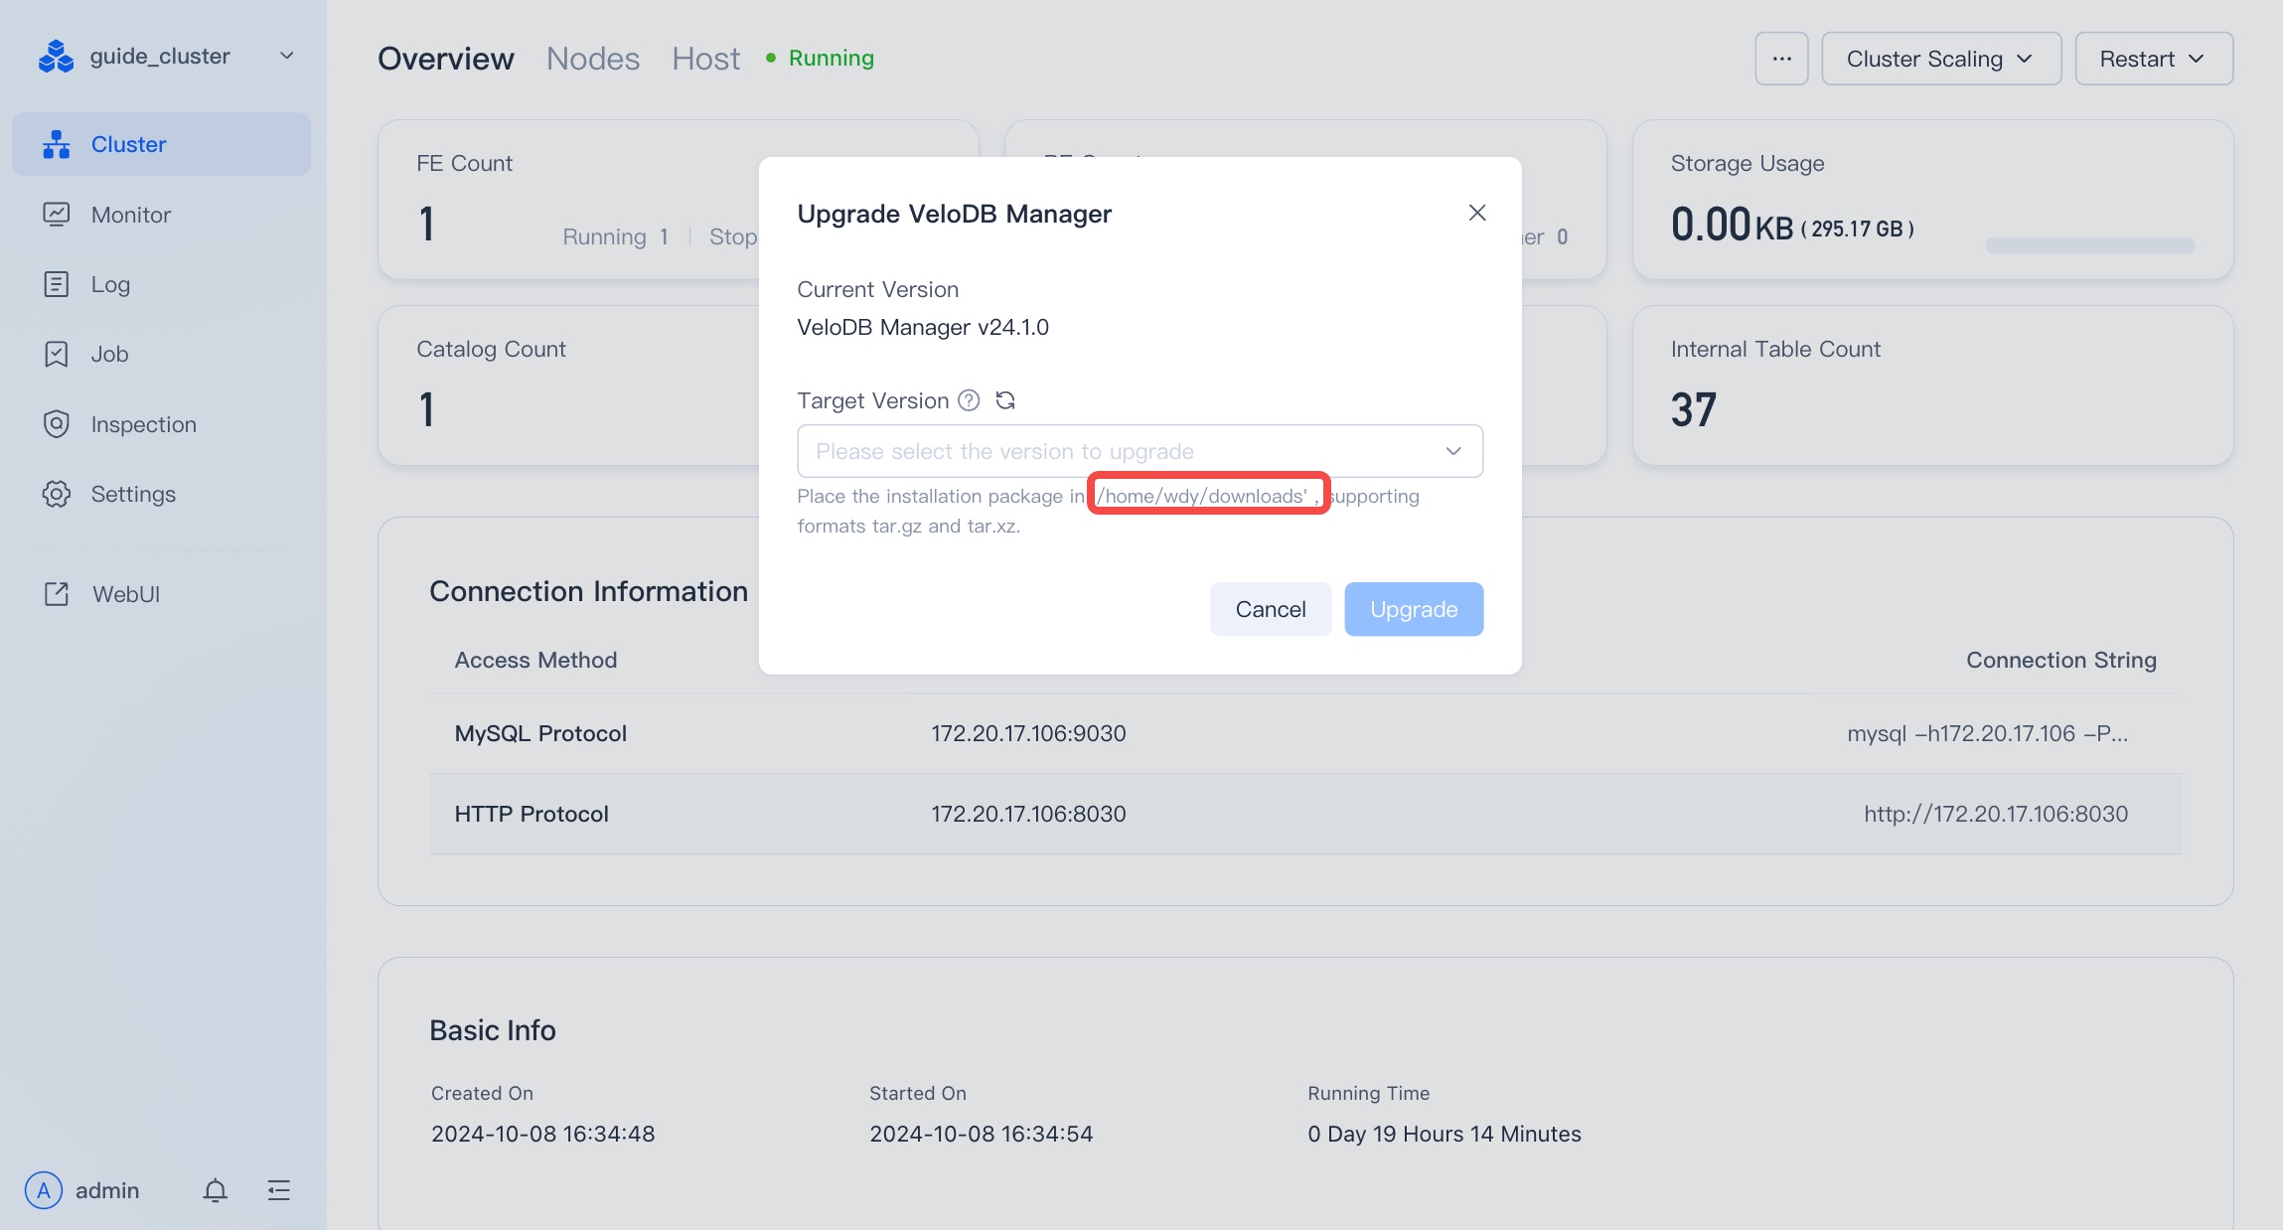This screenshot has width=2283, height=1230.
Task: Click the Log document icon
Action: pyautogui.click(x=57, y=284)
